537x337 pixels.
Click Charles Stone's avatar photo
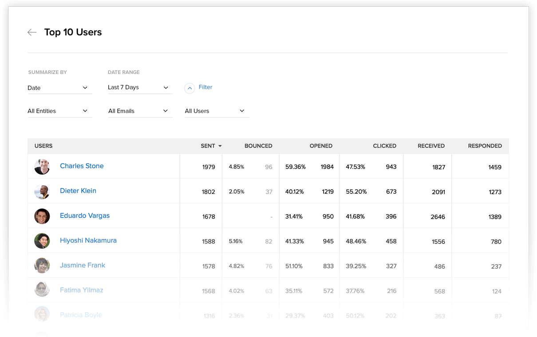coord(42,167)
